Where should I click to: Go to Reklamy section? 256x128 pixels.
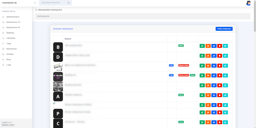point(10,33)
